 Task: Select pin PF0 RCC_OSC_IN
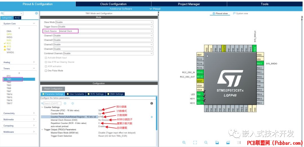tap(200, 72)
